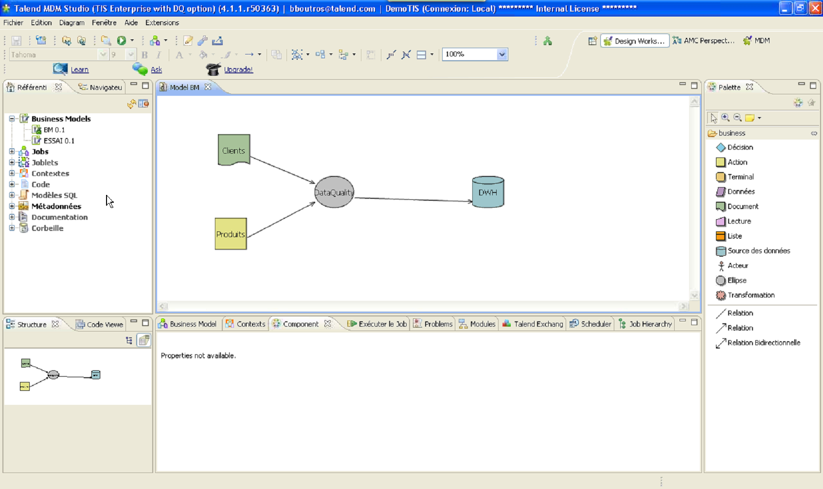Viewport: 823px width, 489px height.
Task: Select the Produits node in diagram
Action: (231, 234)
